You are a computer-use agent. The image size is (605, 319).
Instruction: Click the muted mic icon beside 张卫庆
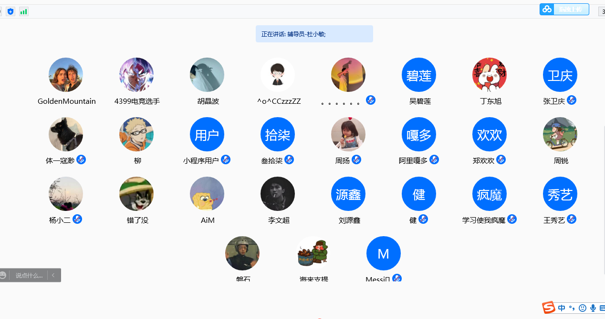pos(572,100)
